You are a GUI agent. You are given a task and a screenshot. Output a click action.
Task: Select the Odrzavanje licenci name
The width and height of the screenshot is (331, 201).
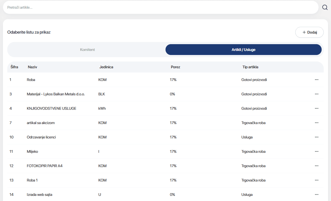click(x=41, y=137)
